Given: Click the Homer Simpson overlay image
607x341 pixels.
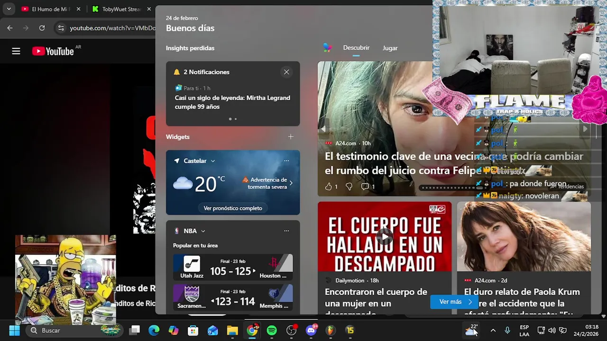Looking at the screenshot, I should (65, 279).
